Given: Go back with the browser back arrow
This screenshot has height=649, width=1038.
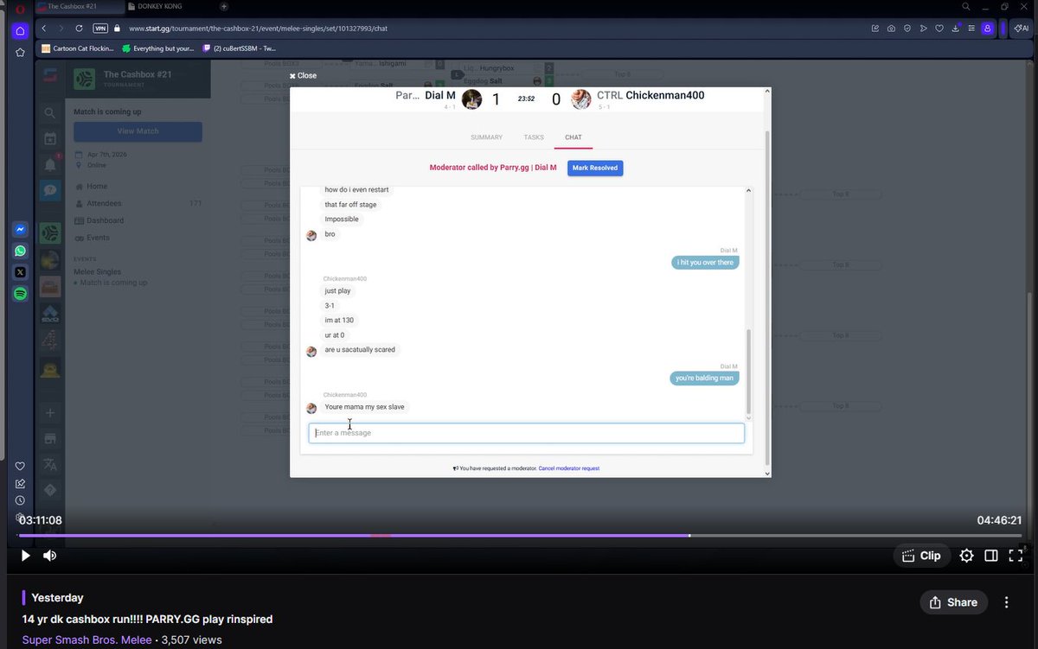Looking at the screenshot, I should 44,29.
